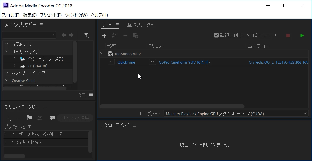Select the キュー tab
Screen dimensions: 312x161
[106, 25]
